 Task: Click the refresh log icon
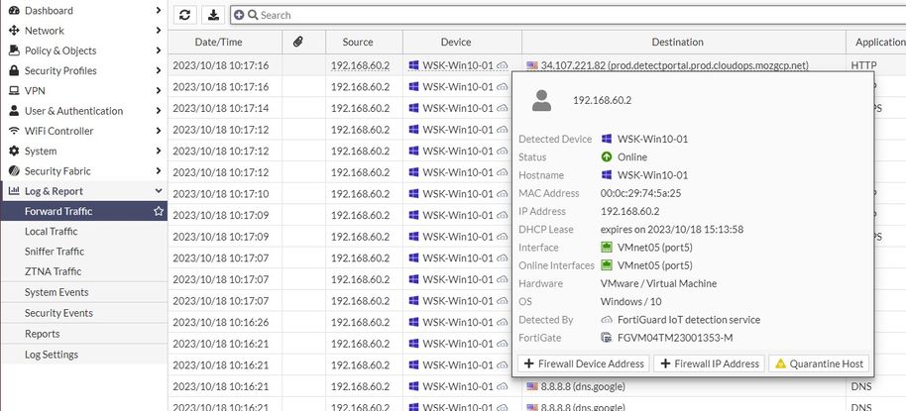coord(184,15)
